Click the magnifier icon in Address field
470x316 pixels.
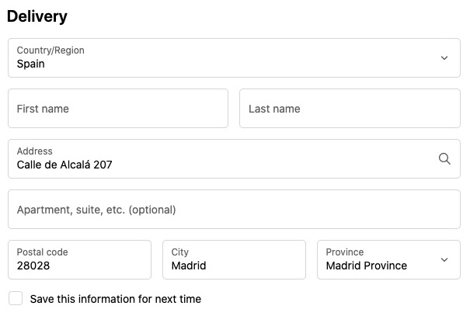444,158
